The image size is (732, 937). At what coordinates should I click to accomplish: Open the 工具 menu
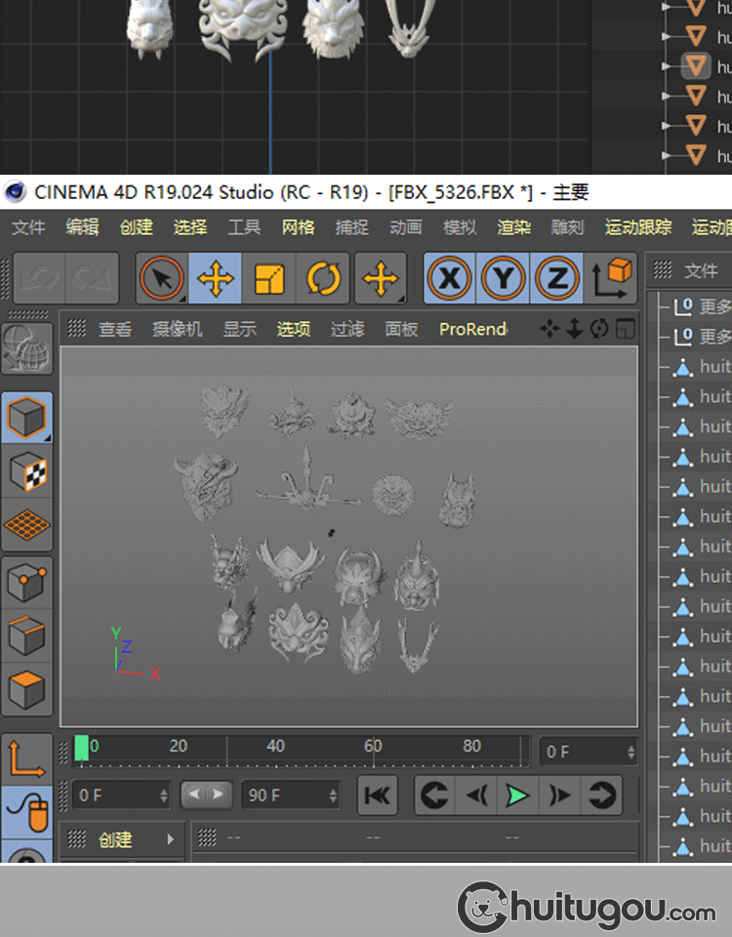pyautogui.click(x=244, y=227)
